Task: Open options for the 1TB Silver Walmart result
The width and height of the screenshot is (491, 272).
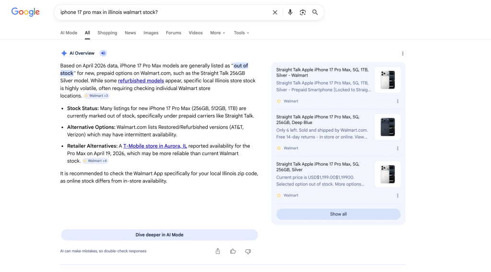Action: tap(397, 101)
